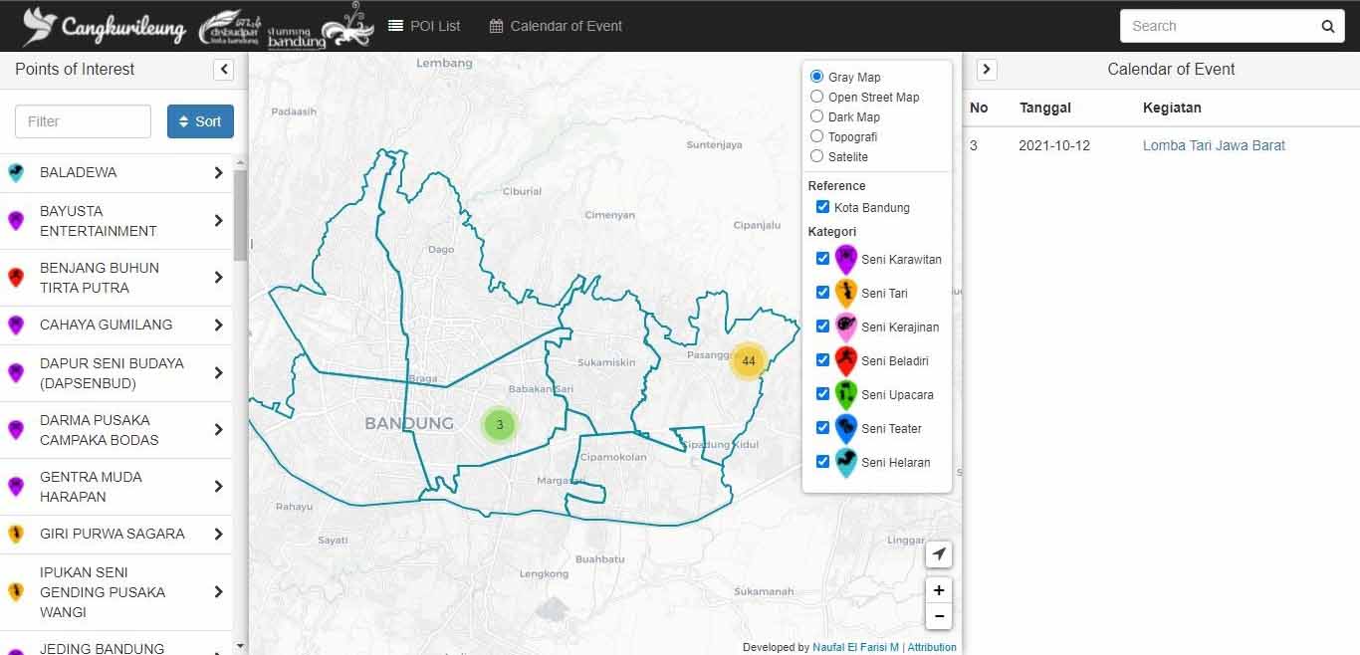The width and height of the screenshot is (1360, 655).
Task: Switch to Open Street Map layer
Action: (x=817, y=97)
